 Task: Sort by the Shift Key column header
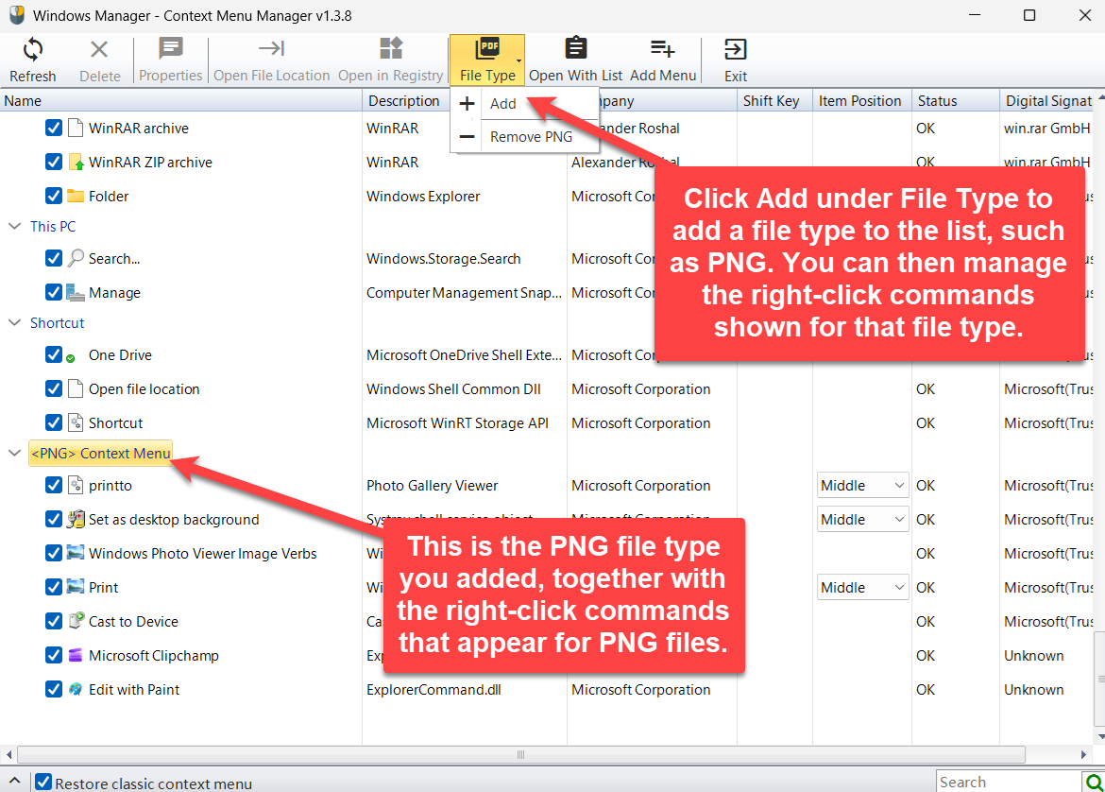tap(774, 101)
